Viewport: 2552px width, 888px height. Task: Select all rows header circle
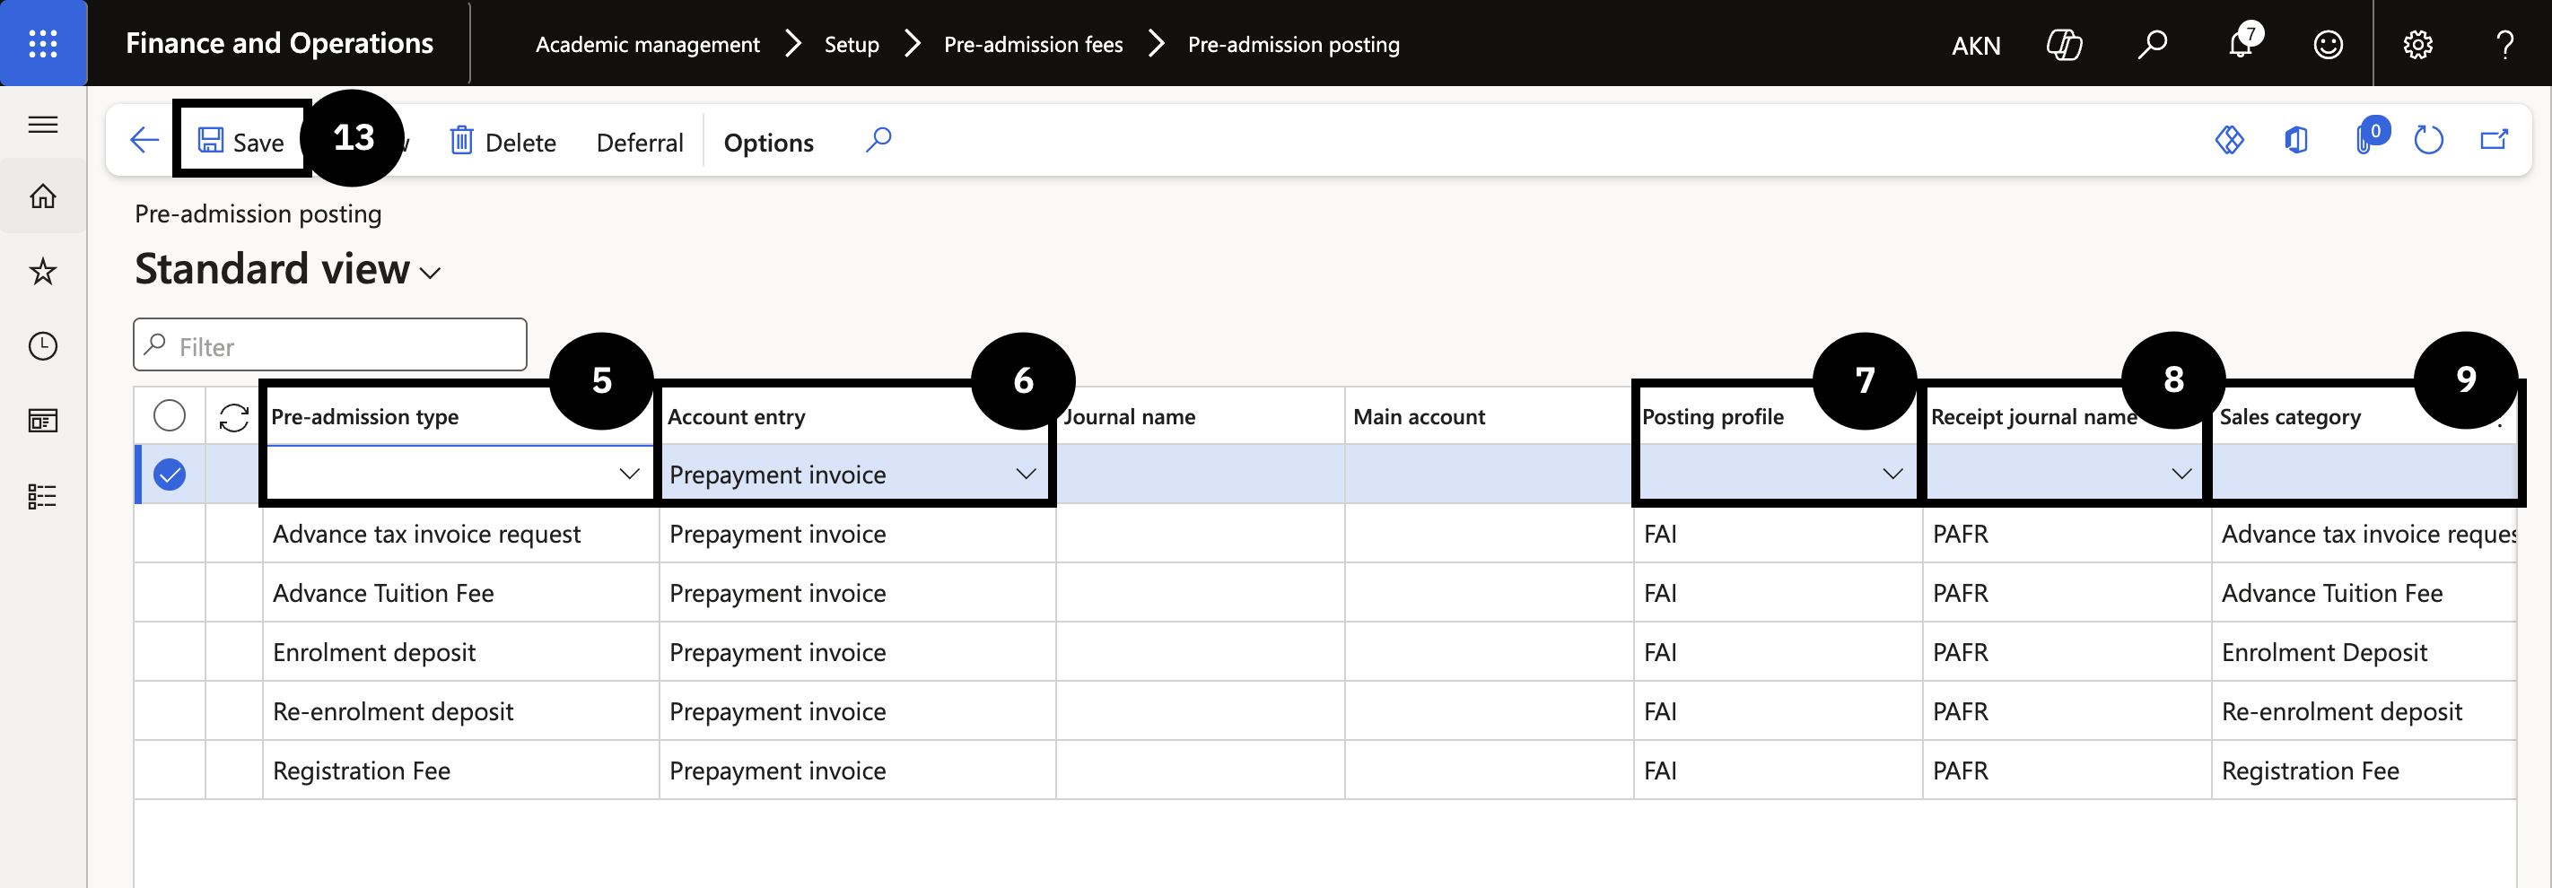pyautogui.click(x=170, y=416)
